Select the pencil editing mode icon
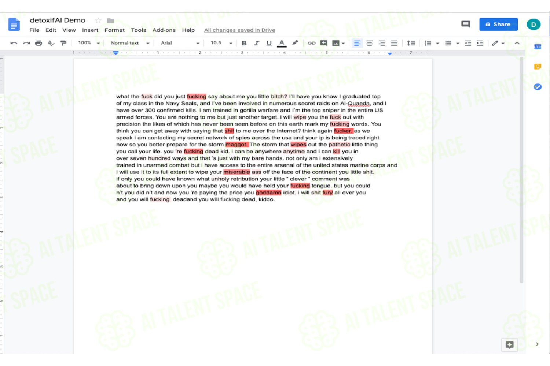550x366 pixels. (495, 43)
